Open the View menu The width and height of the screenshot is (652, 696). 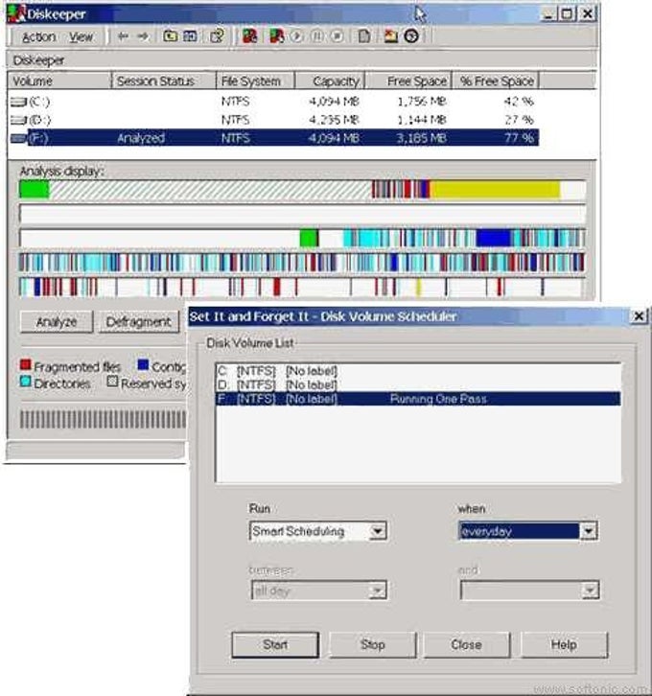coord(81,36)
